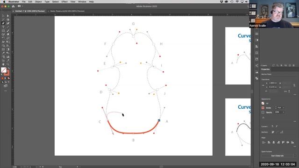
Task: Open opacity percentage dropdown arrow
Action: click(284, 112)
